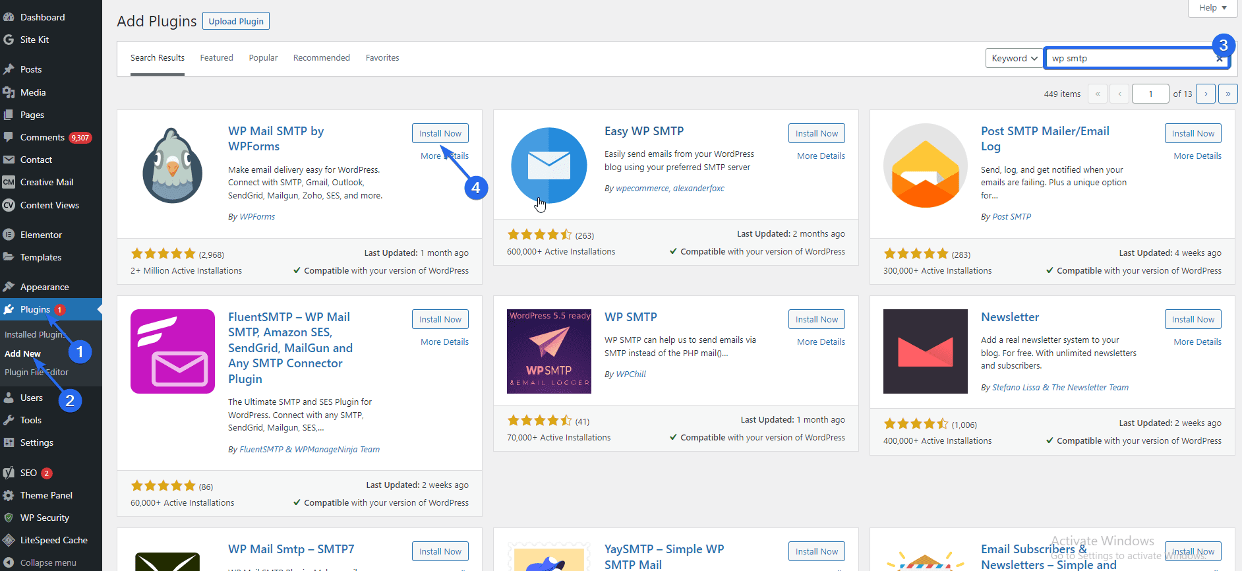Switch to Recommended plugins tab

(x=322, y=58)
